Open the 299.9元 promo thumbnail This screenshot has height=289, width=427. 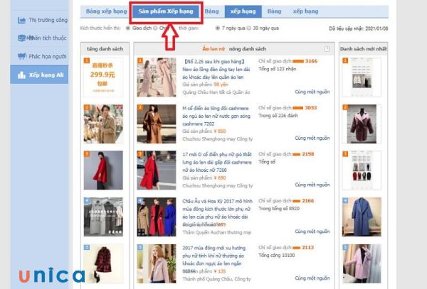pyautogui.click(x=103, y=77)
